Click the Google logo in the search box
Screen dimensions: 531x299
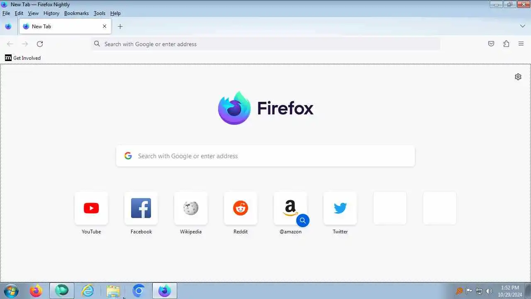tap(128, 156)
